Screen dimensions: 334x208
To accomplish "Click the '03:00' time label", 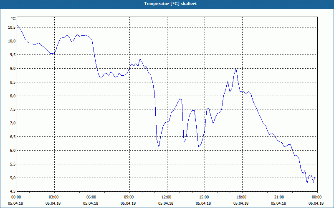I will [54, 197].
